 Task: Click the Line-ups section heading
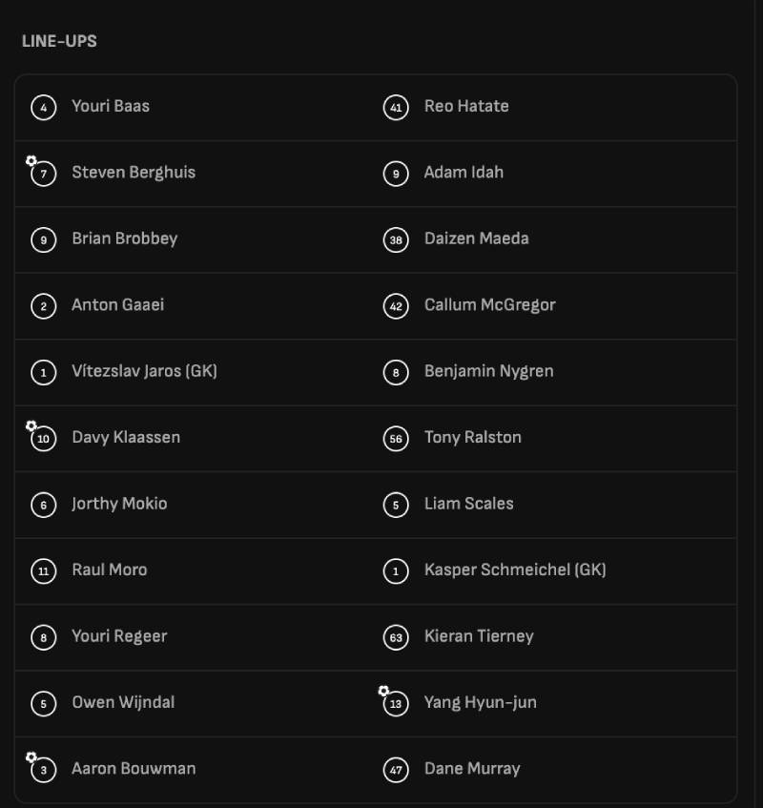point(59,41)
